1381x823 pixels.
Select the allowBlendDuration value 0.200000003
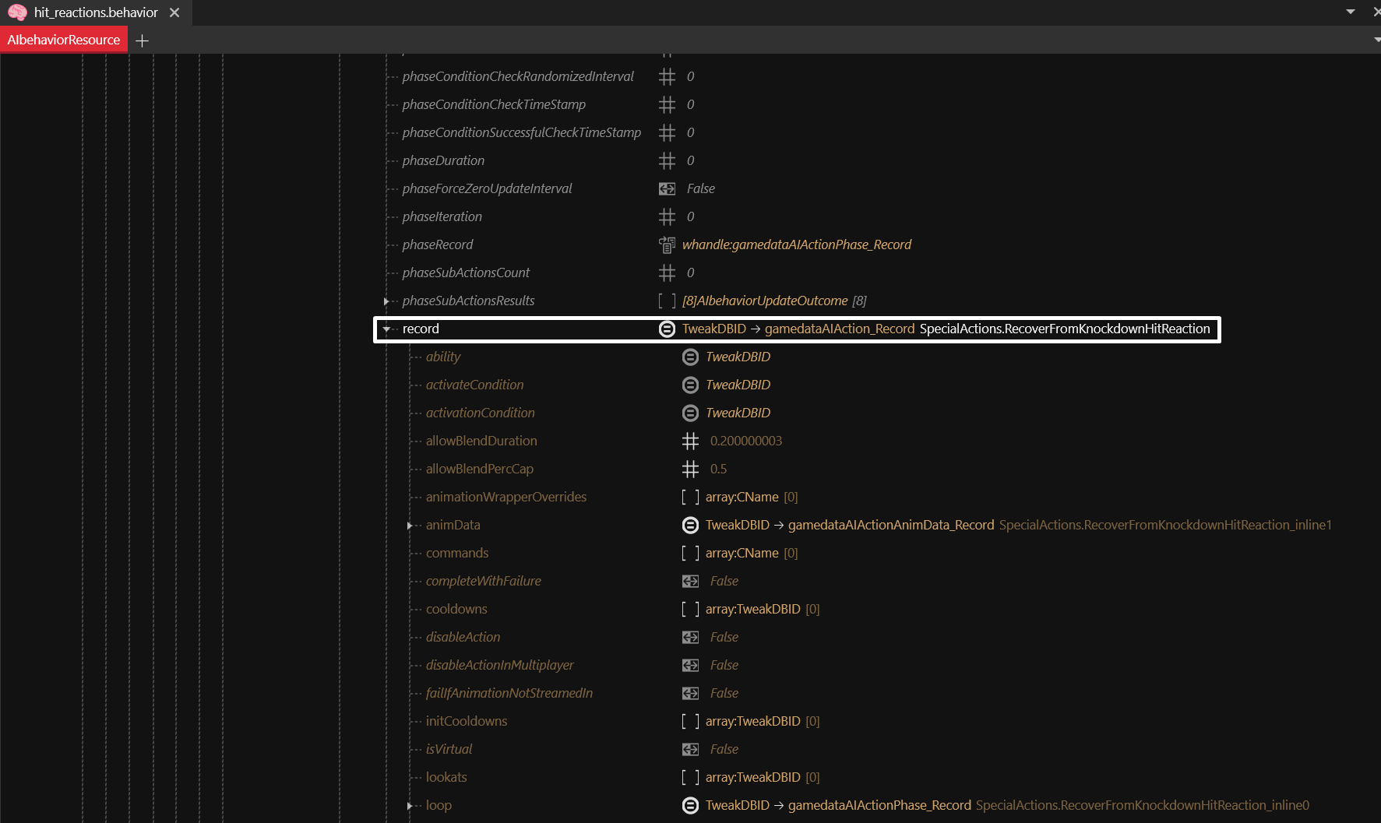tap(745, 441)
